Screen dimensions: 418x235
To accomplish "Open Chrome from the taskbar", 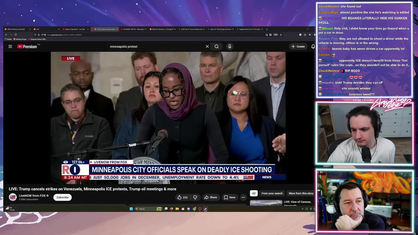I will coord(194,209).
